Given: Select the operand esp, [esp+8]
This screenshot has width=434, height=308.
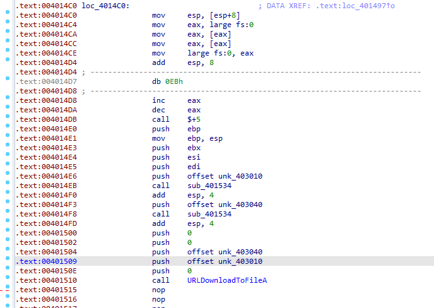Looking at the screenshot, I should pos(214,15).
